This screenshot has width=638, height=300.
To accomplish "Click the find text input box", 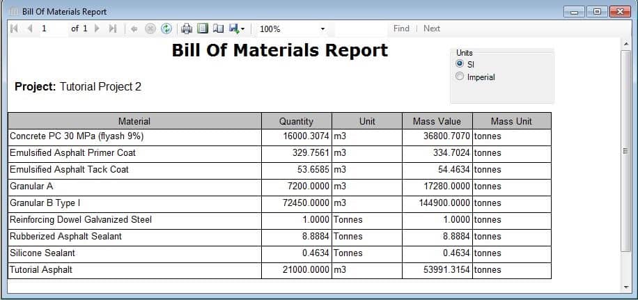I will 361,29.
